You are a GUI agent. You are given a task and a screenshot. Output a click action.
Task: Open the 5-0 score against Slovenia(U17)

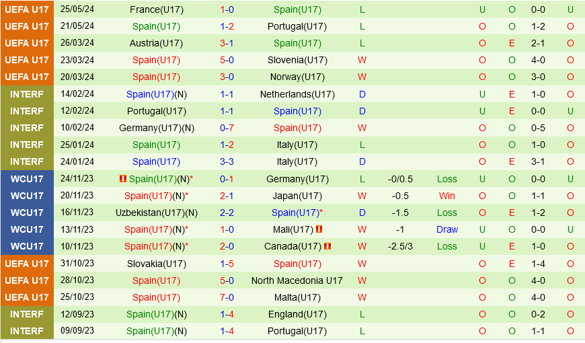pos(227,60)
